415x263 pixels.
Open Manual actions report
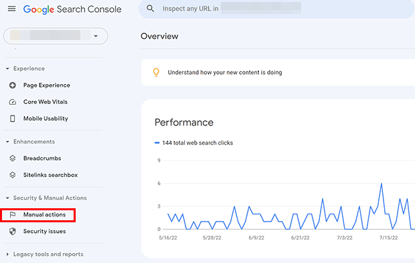pos(44,215)
